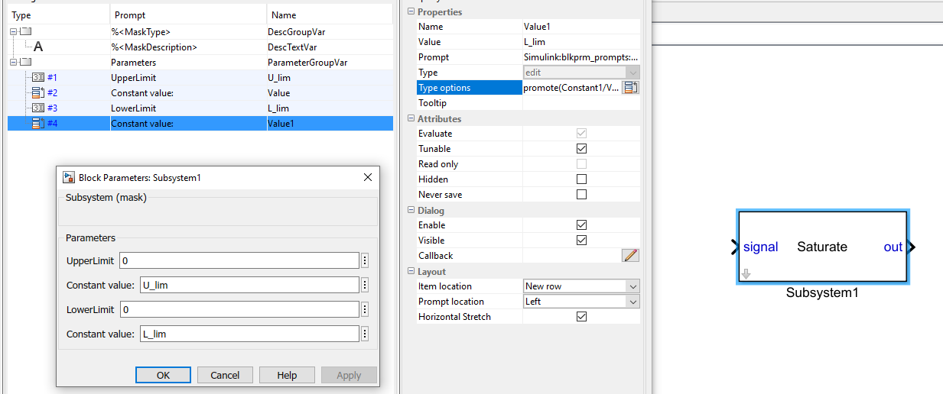The width and height of the screenshot is (943, 394).
Task: Click the Callback pencil edit icon
Action: [630, 256]
